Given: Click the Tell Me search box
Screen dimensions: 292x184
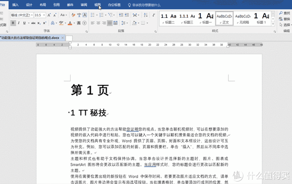Looking at the screenshot, I should coord(145,5).
